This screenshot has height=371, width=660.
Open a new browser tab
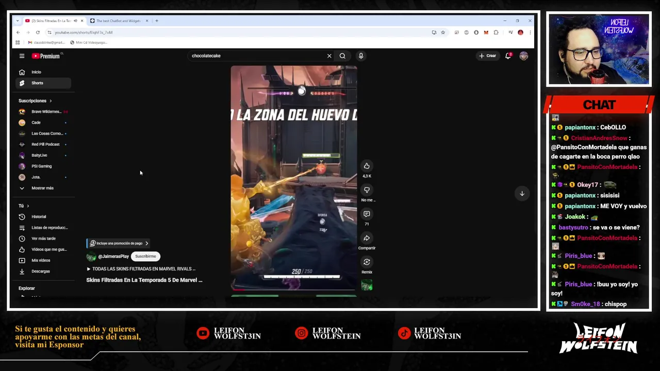157,21
